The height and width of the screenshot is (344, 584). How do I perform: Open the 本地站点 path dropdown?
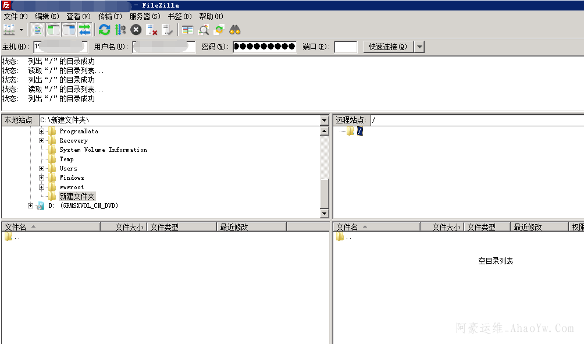point(324,120)
